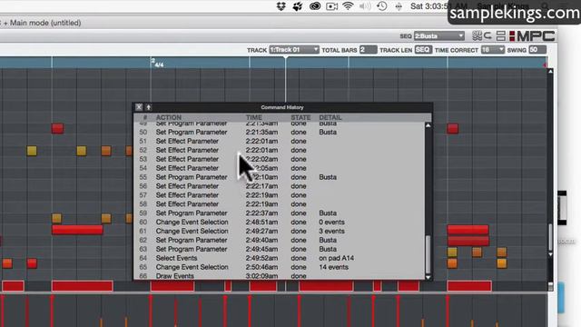The width and height of the screenshot is (581, 327).
Task: Click the 2:49:52am time cell
Action: tap(261, 258)
